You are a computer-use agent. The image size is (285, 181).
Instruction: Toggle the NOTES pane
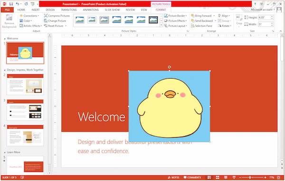point(173,178)
